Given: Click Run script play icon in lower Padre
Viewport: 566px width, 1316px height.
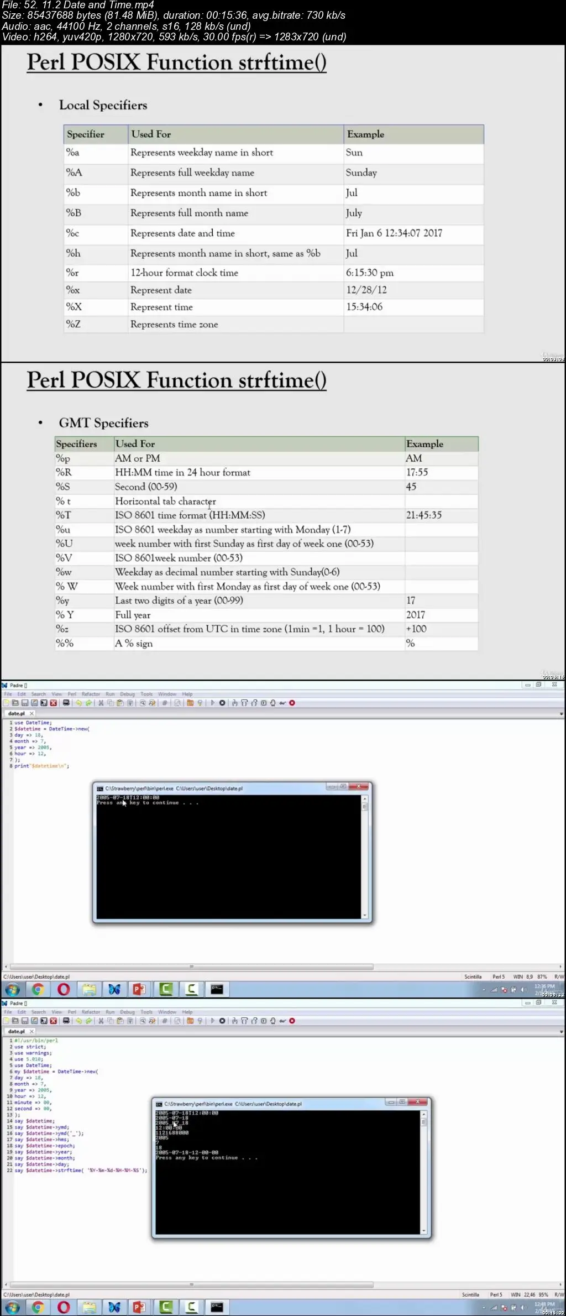Looking at the screenshot, I should [212, 1021].
